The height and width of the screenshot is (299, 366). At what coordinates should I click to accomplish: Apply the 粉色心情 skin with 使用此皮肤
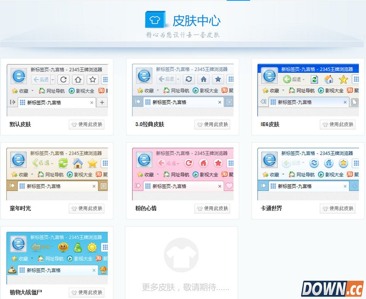click(x=212, y=208)
